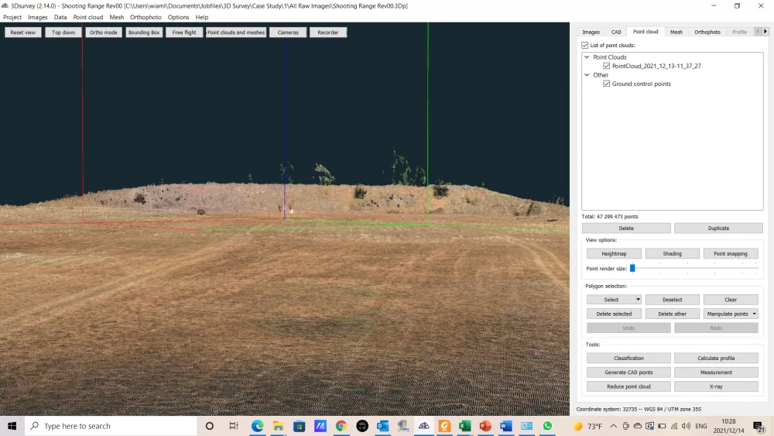774x436 pixels.
Task: Switch to the Profile tab
Action: pos(739,32)
